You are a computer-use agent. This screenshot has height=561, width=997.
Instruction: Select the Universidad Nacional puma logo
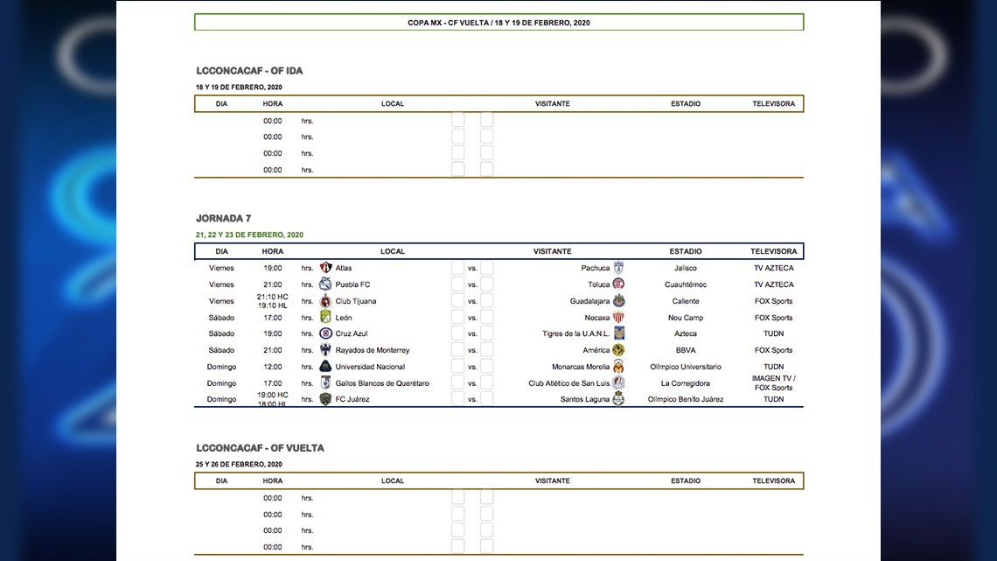coord(325,366)
